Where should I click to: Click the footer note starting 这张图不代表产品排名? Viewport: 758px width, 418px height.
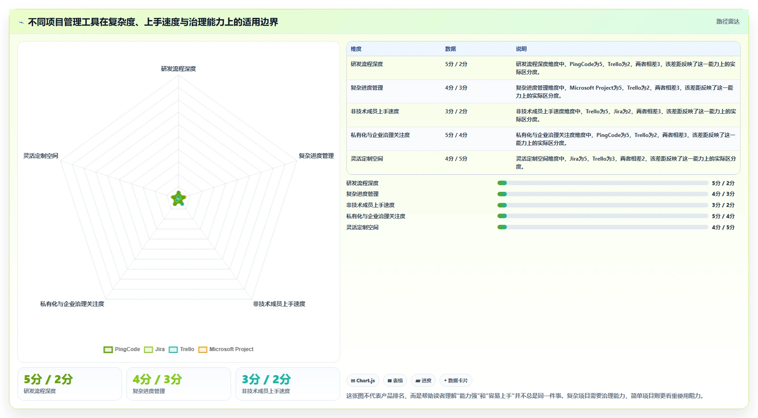[526, 396]
